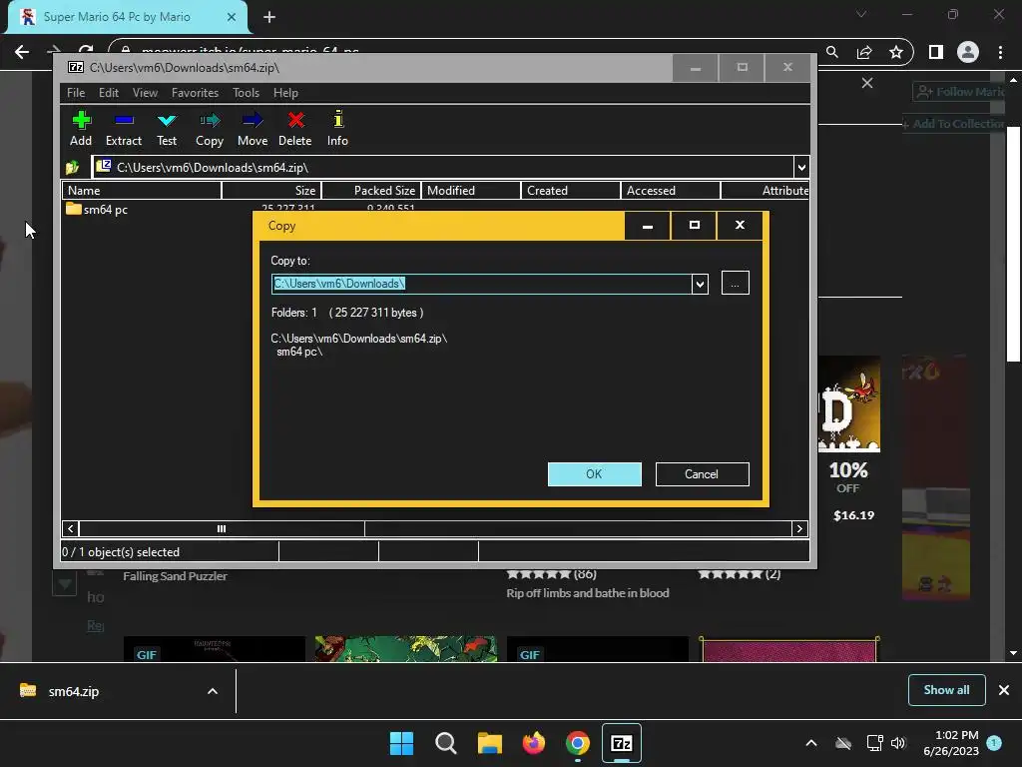Click Show all downloads button
The image size is (1022, 767).
(946, 690)
